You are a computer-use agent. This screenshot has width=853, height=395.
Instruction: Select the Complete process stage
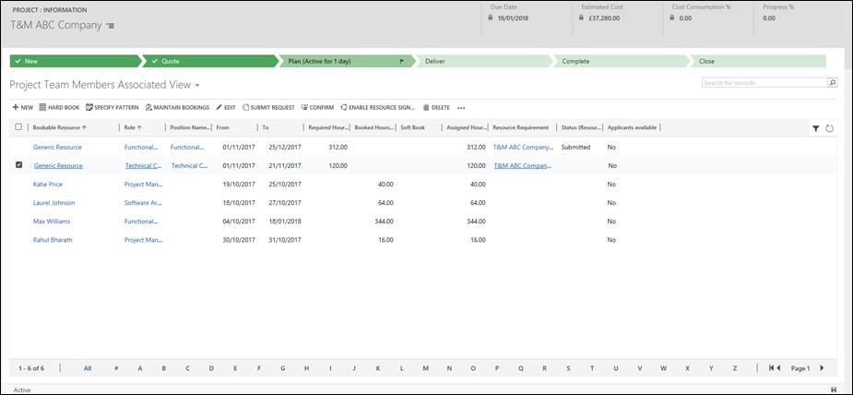[621, 62]
